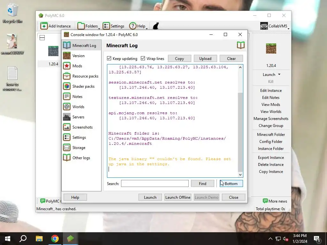This screenshot has width=327, height=245.
Task: Open the CollabVM5 account dropdown
Action: tap(275, 26)
